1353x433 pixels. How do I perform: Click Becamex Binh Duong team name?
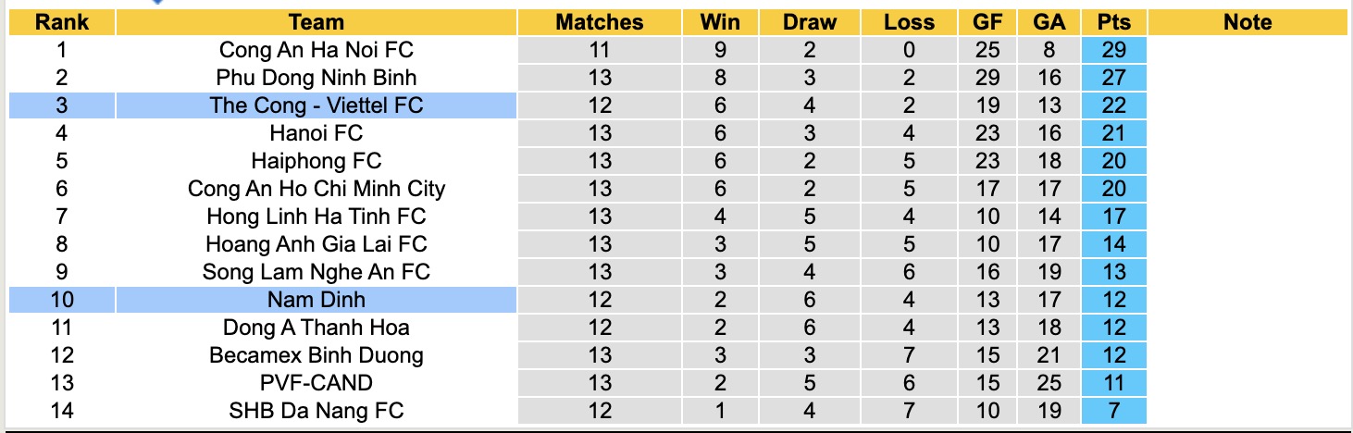pyautogui.click(x=317, y=355)
